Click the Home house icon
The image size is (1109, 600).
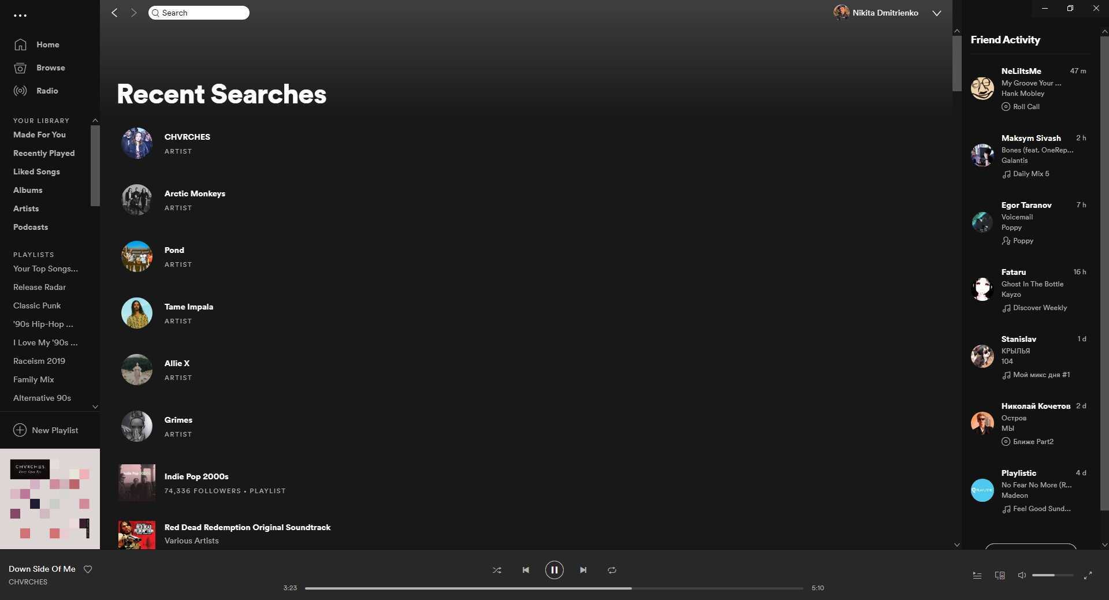tap(20, 44)
